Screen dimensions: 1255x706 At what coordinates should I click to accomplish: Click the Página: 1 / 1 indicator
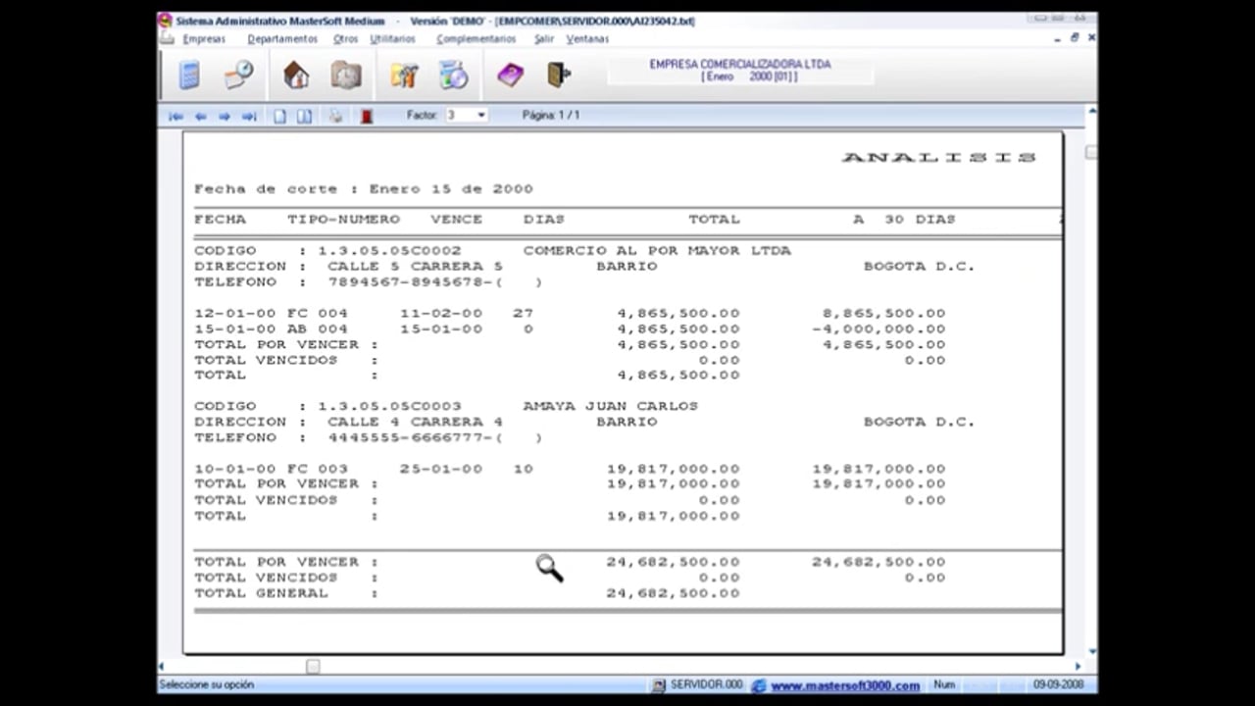[550, 115]
